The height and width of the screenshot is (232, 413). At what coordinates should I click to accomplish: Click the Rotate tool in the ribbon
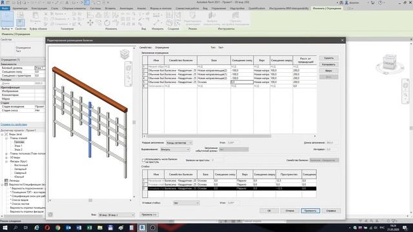[x=107, y=23]
